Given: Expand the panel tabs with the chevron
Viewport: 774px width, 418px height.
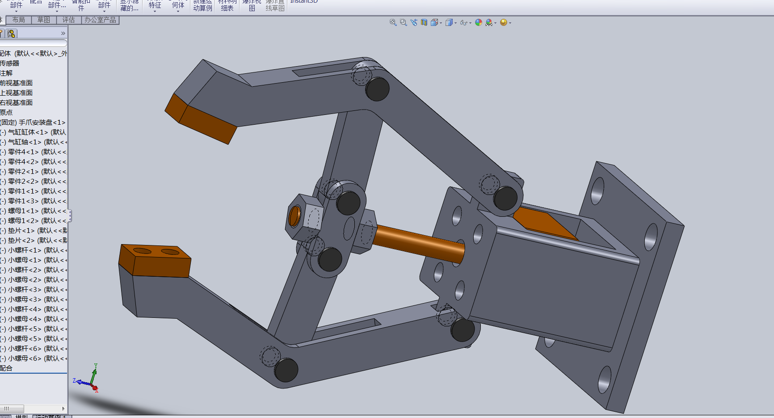Looking at the screenshot, I should [63, 33].
